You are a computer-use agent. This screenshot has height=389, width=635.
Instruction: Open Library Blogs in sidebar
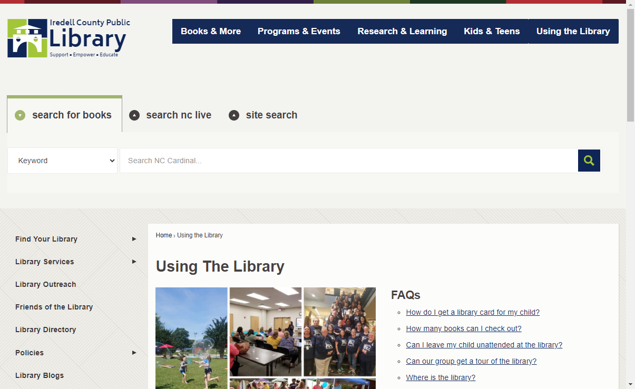pos(40,375)
